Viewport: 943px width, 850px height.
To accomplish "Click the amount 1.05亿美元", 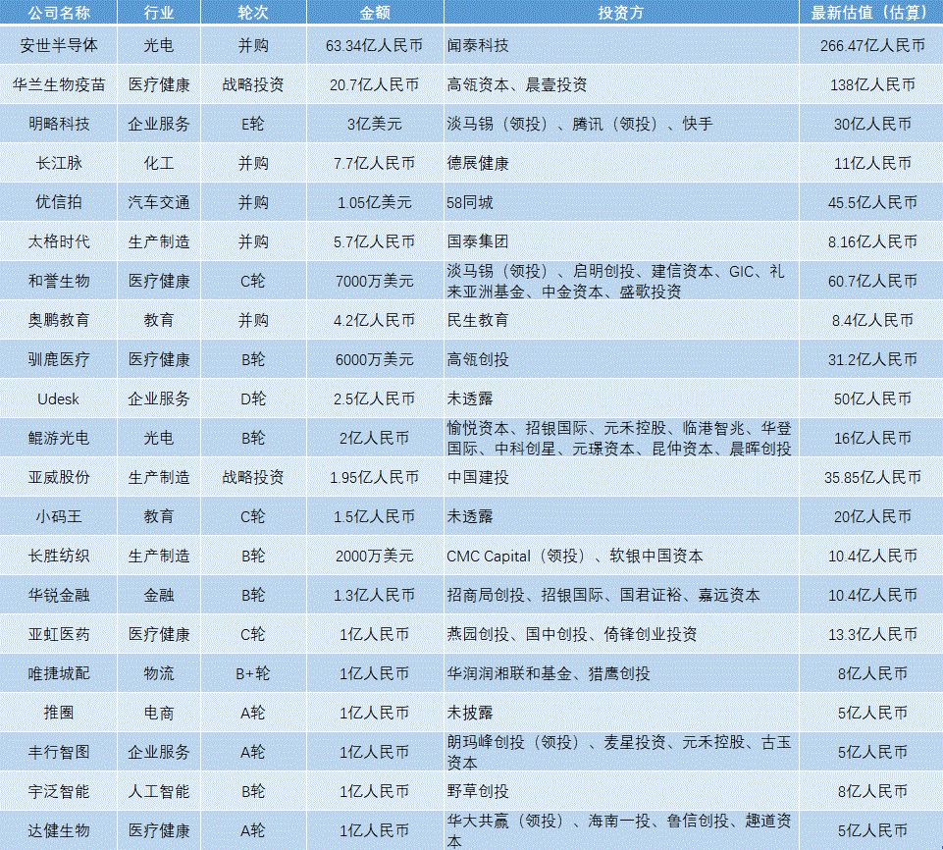I will 375,202.
